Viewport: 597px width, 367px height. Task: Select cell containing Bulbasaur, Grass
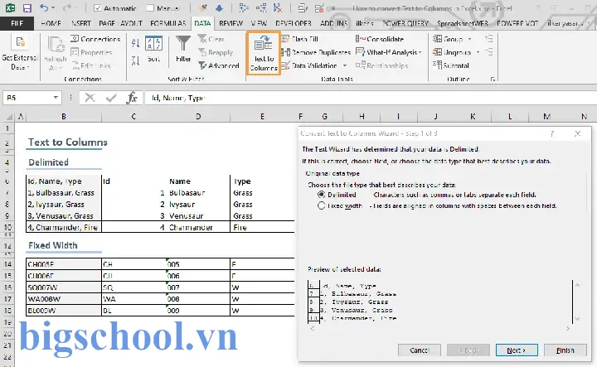pos(64,193)
